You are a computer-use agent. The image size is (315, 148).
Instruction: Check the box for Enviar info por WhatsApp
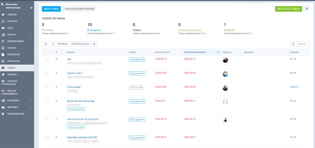coord(47,101)
